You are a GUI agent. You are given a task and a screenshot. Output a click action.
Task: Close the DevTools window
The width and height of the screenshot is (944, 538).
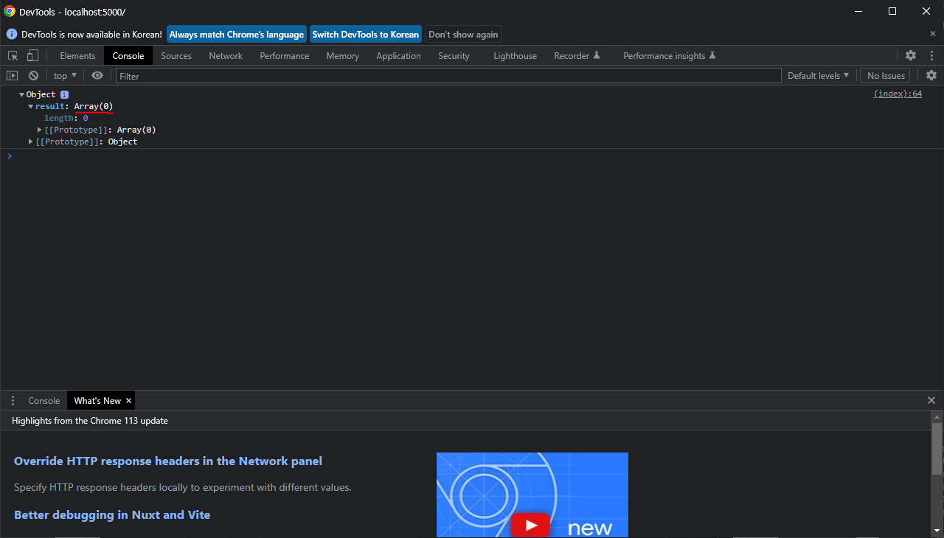[926, 11]
